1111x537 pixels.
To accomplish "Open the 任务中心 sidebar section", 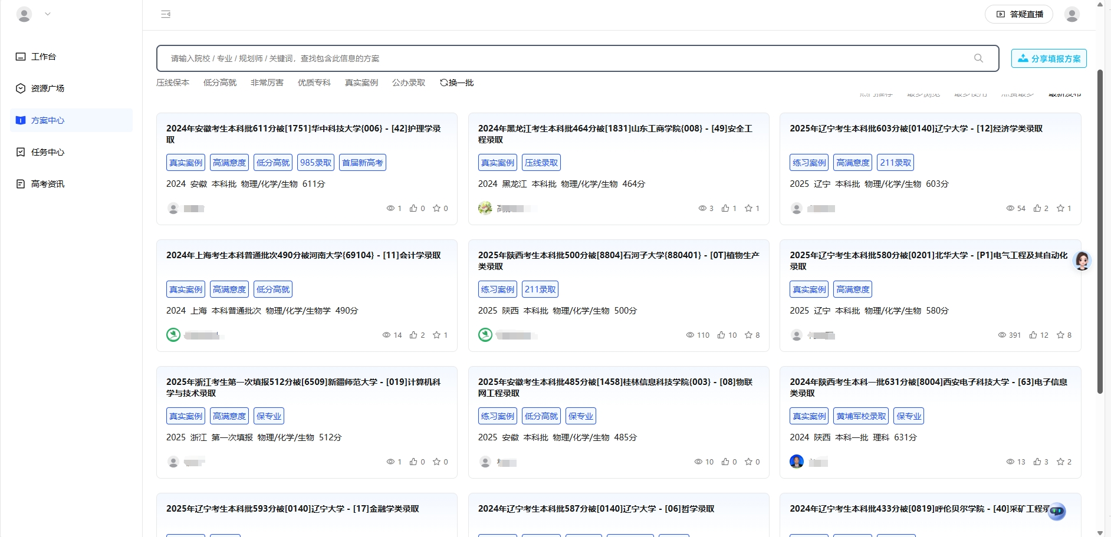I will (48, 152).
